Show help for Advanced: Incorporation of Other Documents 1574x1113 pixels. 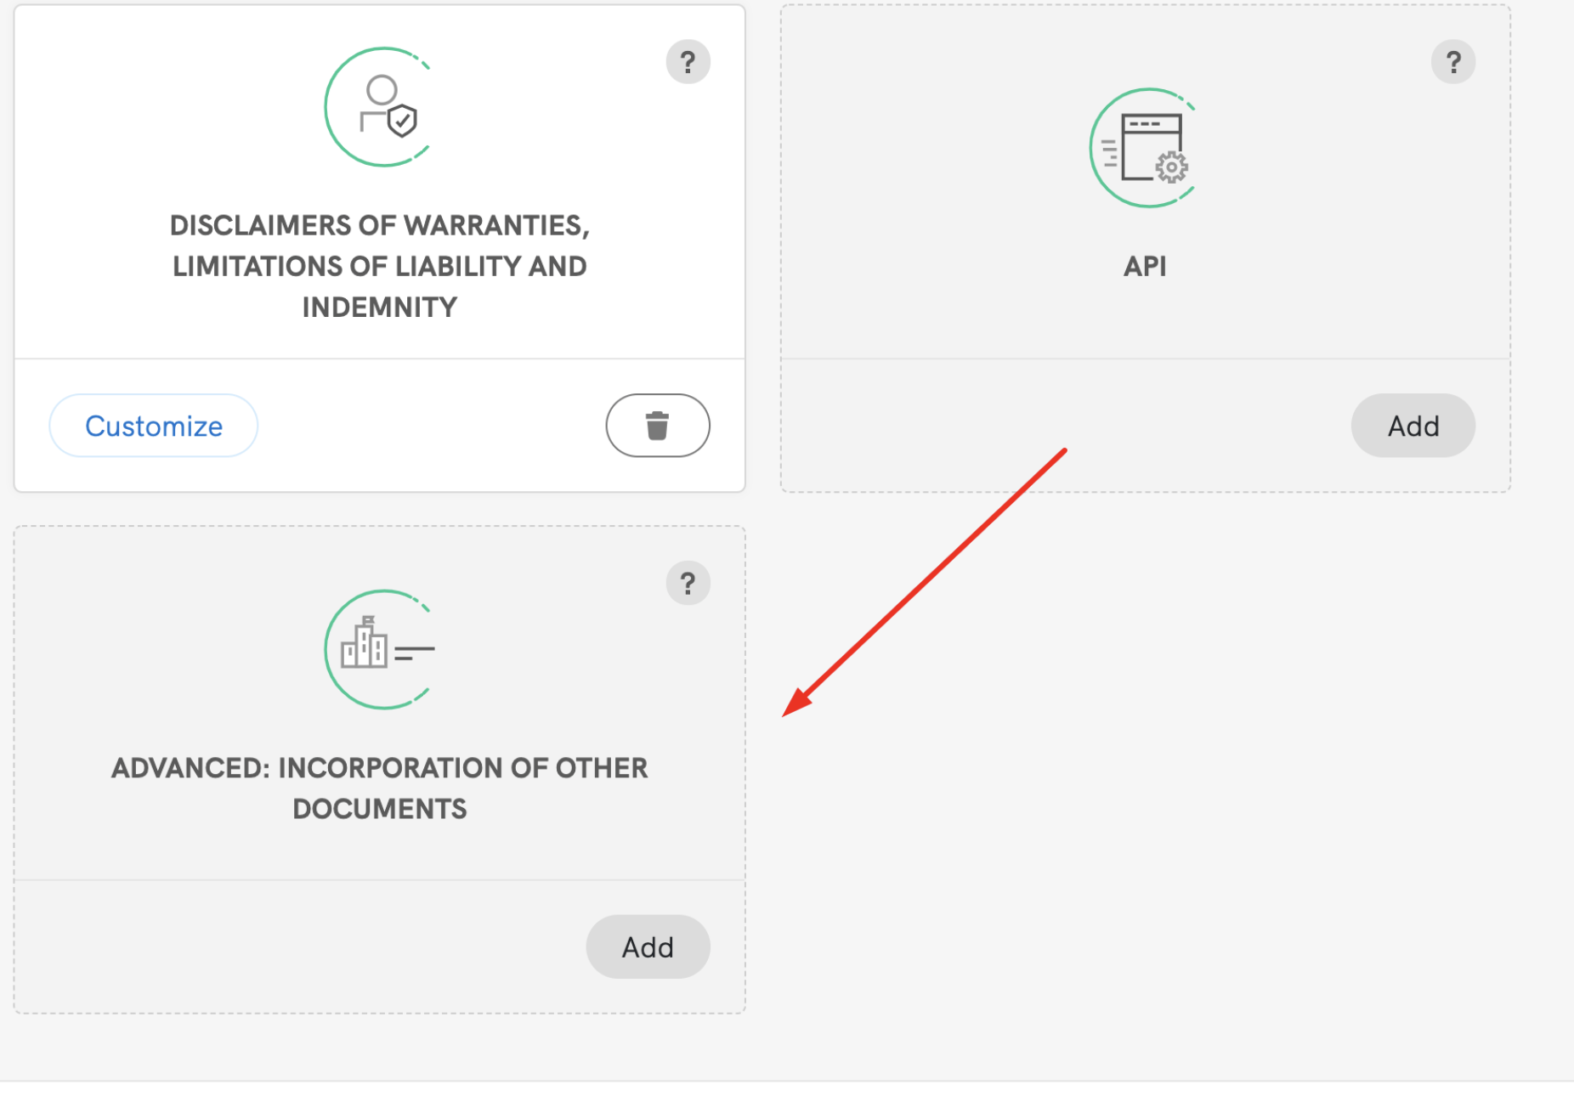pos(688,584)
